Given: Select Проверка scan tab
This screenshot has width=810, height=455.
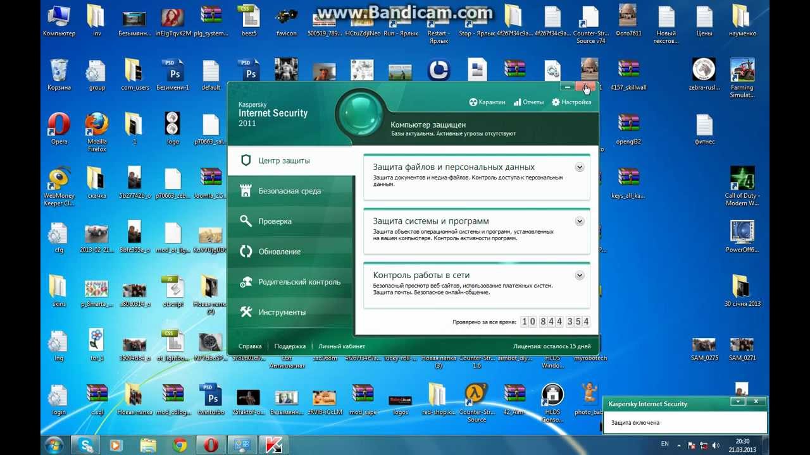Looking at the screenshot, I should point(290,221).
